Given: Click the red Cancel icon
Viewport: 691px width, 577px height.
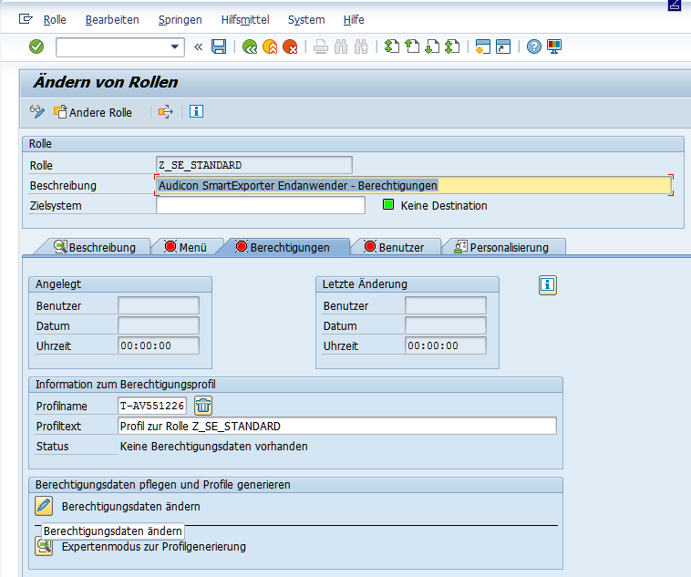Looking at the screenshot, I should 290,46.
